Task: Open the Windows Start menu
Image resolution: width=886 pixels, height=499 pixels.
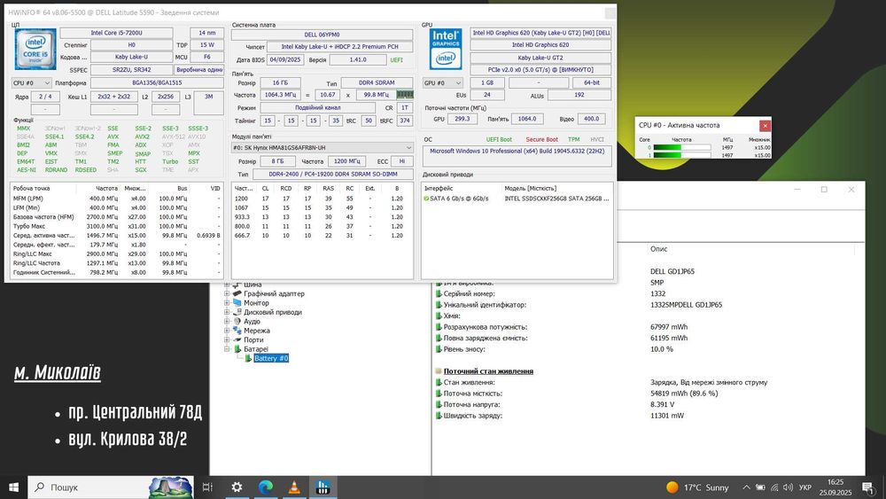Action: click(13, 487)
